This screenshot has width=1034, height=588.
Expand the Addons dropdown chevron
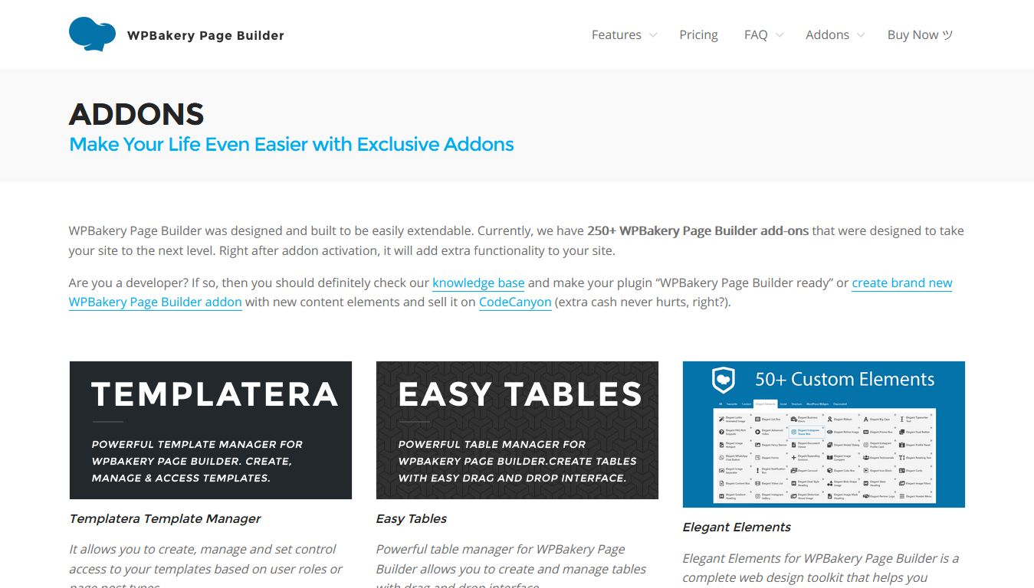pyautogui.click(x=861, y=35)
